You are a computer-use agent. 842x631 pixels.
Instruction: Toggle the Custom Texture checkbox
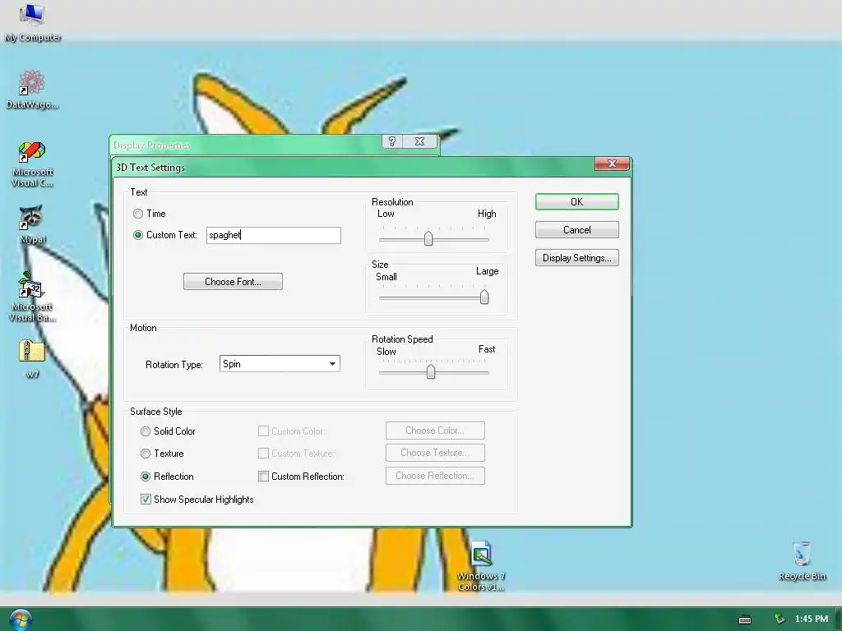264,454
